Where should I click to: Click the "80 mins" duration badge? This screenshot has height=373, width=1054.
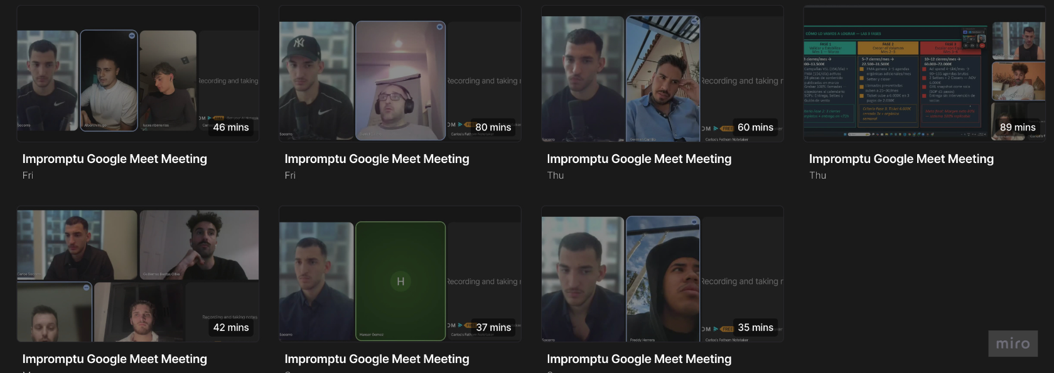coord(493,127)
